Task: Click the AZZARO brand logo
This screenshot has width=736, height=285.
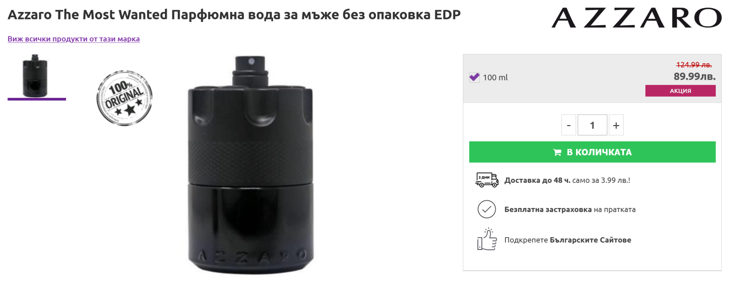Action: (636, 18)
